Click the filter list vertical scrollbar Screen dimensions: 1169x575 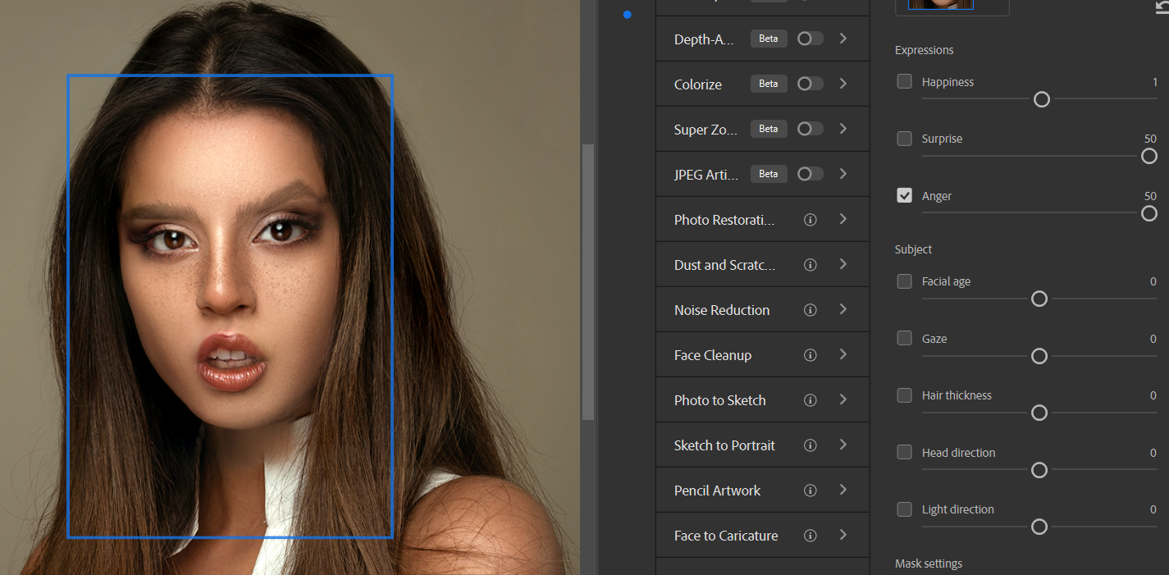tap(587, 282)
